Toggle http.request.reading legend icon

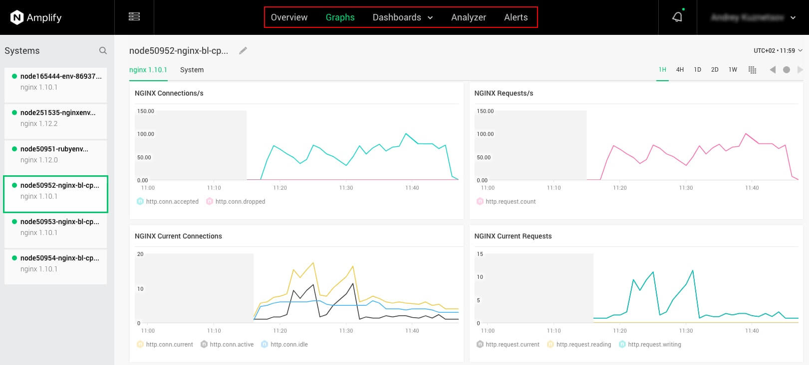550,344
